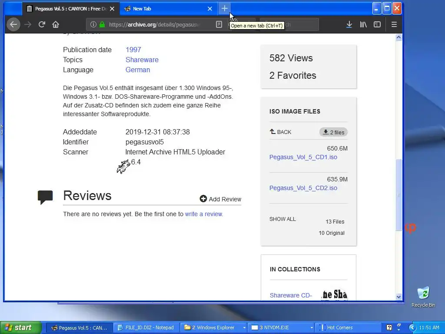Screen dimensions: 445x334
Task: Download all with the 2 files button
Action: point(333,132)
